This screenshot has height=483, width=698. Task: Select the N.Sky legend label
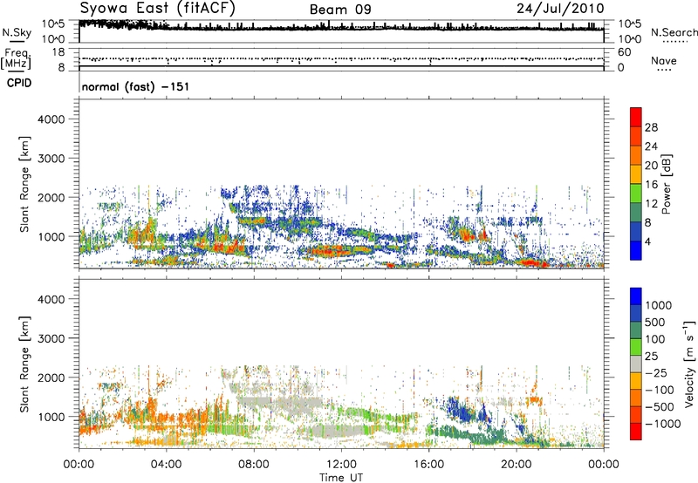click(15, 32)
